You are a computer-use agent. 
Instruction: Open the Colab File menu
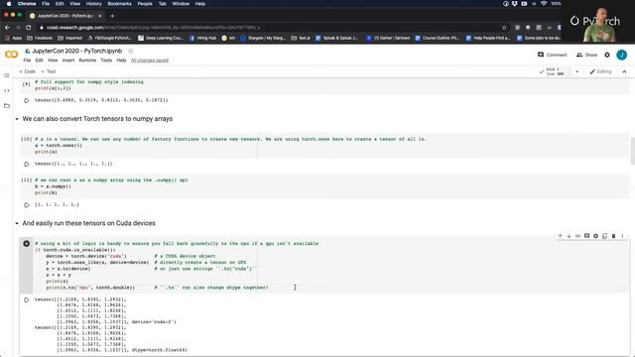(x=27, y=60)
